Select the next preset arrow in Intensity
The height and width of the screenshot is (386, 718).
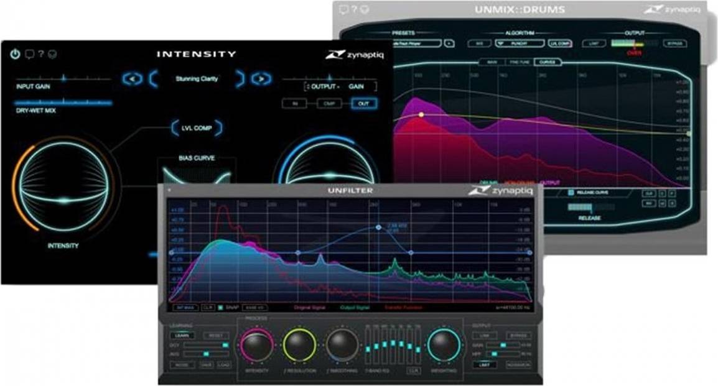(261, 79)
